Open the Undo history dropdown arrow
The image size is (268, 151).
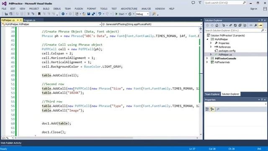point(103,14)
